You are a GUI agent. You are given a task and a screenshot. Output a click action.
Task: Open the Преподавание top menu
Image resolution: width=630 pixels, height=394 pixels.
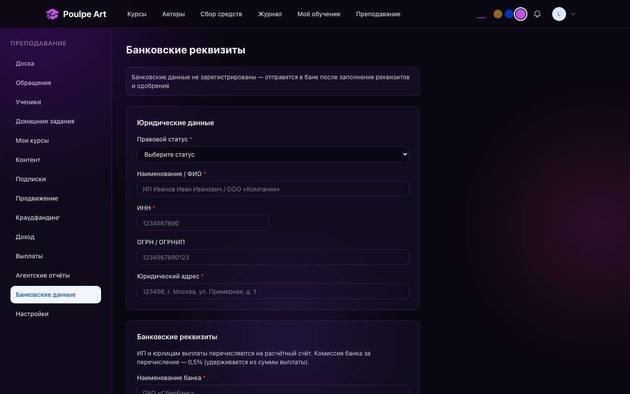[378, 14]
